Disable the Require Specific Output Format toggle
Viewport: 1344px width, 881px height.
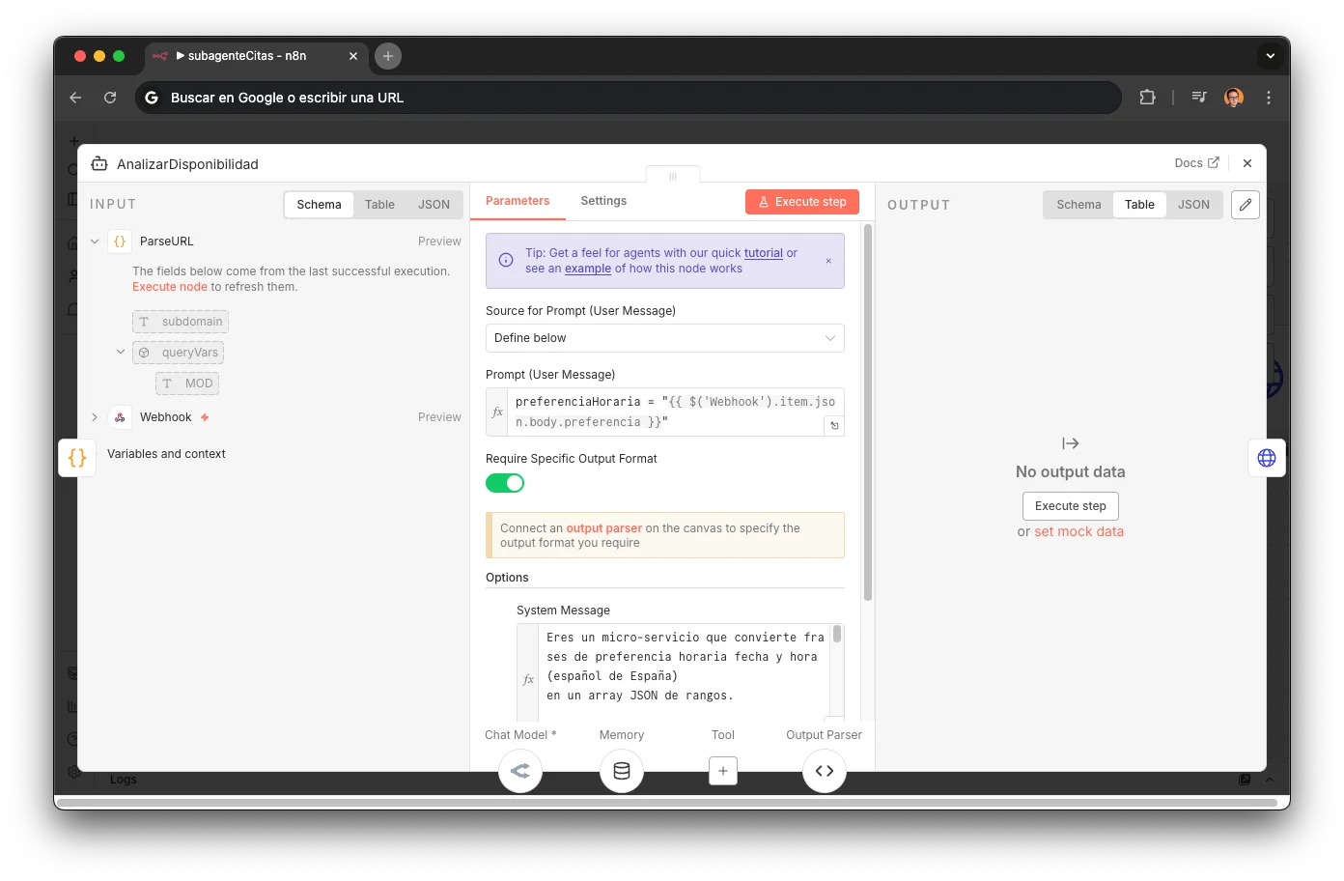[505, 482]
